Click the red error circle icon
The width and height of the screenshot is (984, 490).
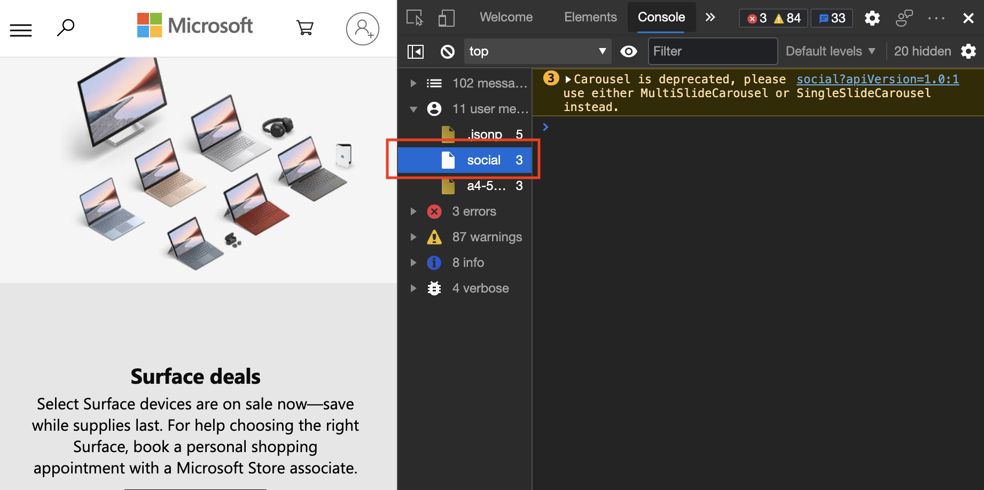[434, 211]
